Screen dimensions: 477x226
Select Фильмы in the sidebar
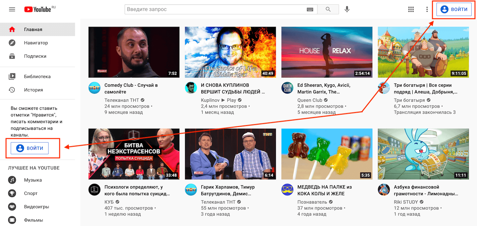pyautogui.click(x=38, y=220)
